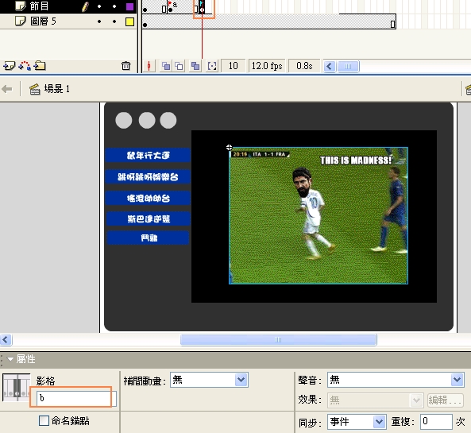The width and height of the screenshot is (471, 433).
Task: Open the 效果 effect dropdown
Action: (x=375, y=400)
